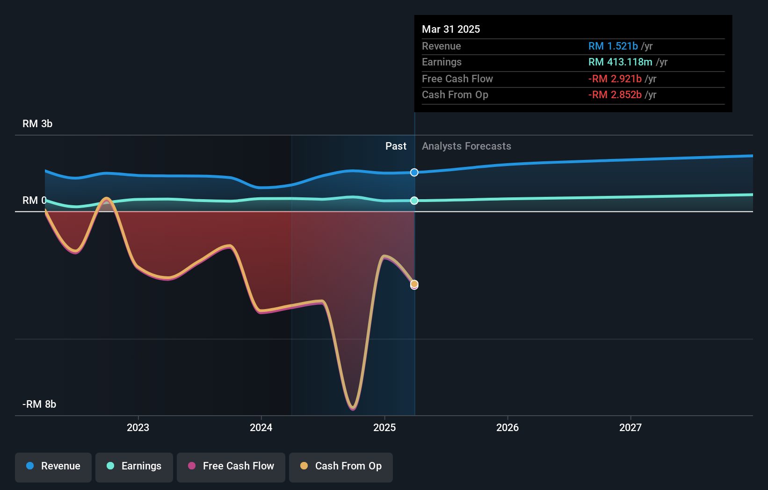Click the 2024 x-axis label
The height and width of the screenshot is (490, 768).
point(261,427)
